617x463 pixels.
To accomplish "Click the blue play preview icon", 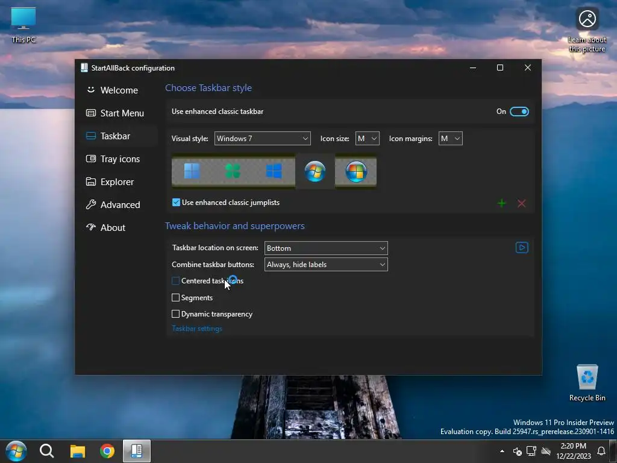I will point(522,247).
